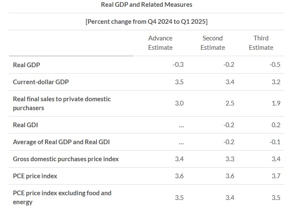Click the Real GDI row label

point(25,125)
